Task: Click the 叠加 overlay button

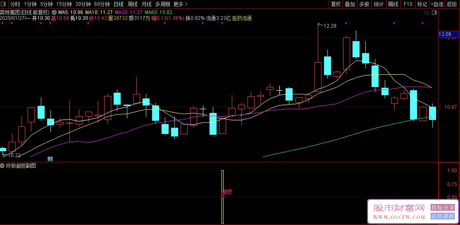Action: click(350, 4)
